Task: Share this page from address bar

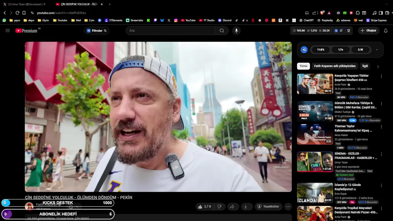Action: pos(314,13)
